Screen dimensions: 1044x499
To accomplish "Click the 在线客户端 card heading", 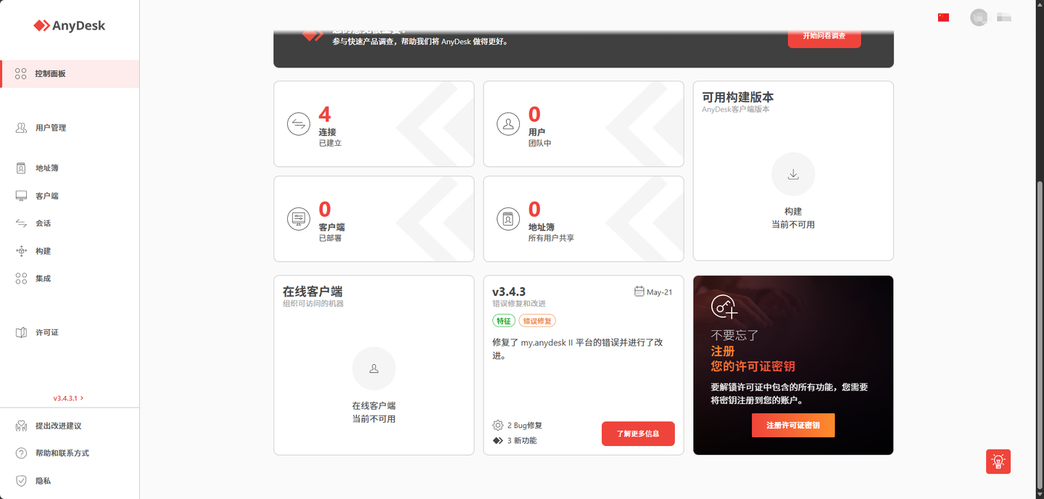I will [x=312, y=292].
